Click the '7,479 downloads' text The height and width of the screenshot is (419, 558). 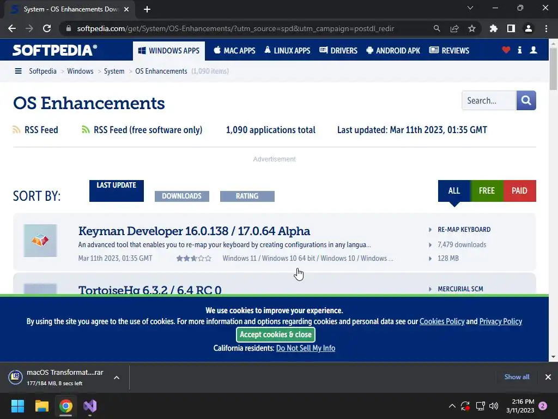462,245
